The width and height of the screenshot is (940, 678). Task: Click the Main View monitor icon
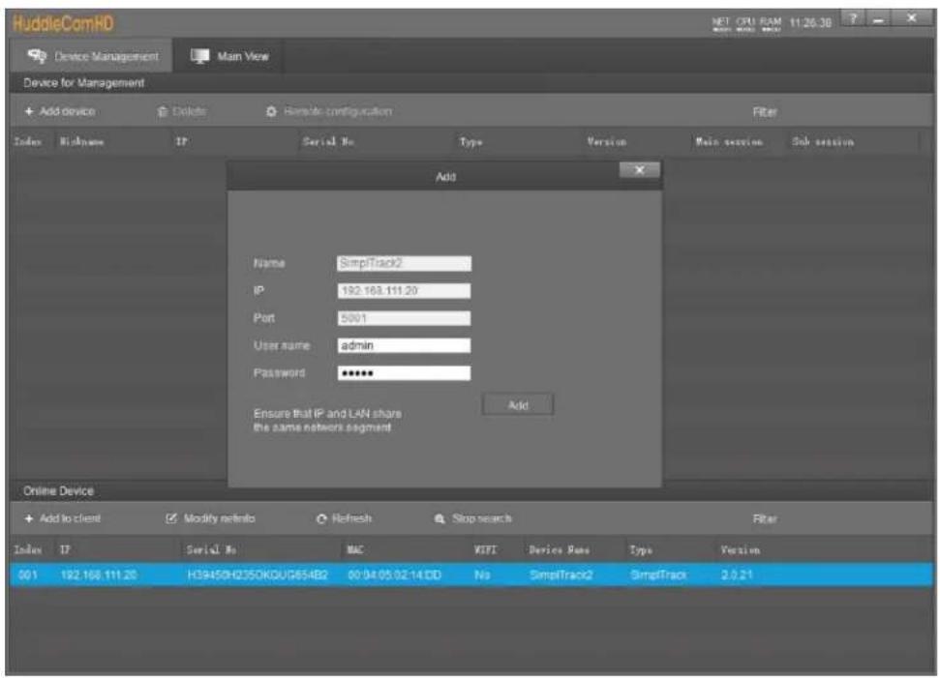click(199, 56)
